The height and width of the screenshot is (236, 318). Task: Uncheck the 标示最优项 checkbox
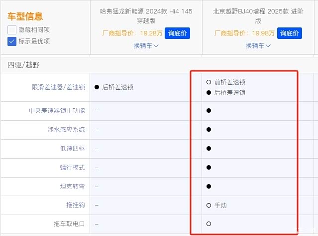12,41
